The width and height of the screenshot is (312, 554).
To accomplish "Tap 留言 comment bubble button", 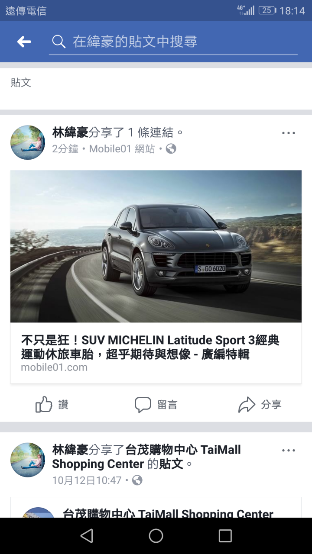I will coord(156,405).
